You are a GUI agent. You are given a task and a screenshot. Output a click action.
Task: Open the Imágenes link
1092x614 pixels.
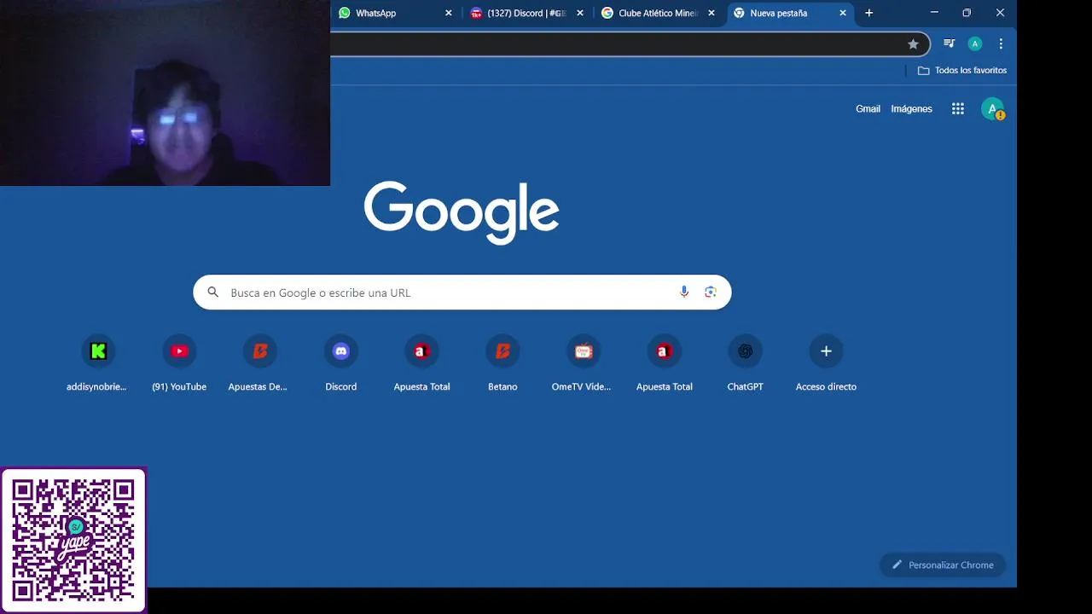coord(911,108)
